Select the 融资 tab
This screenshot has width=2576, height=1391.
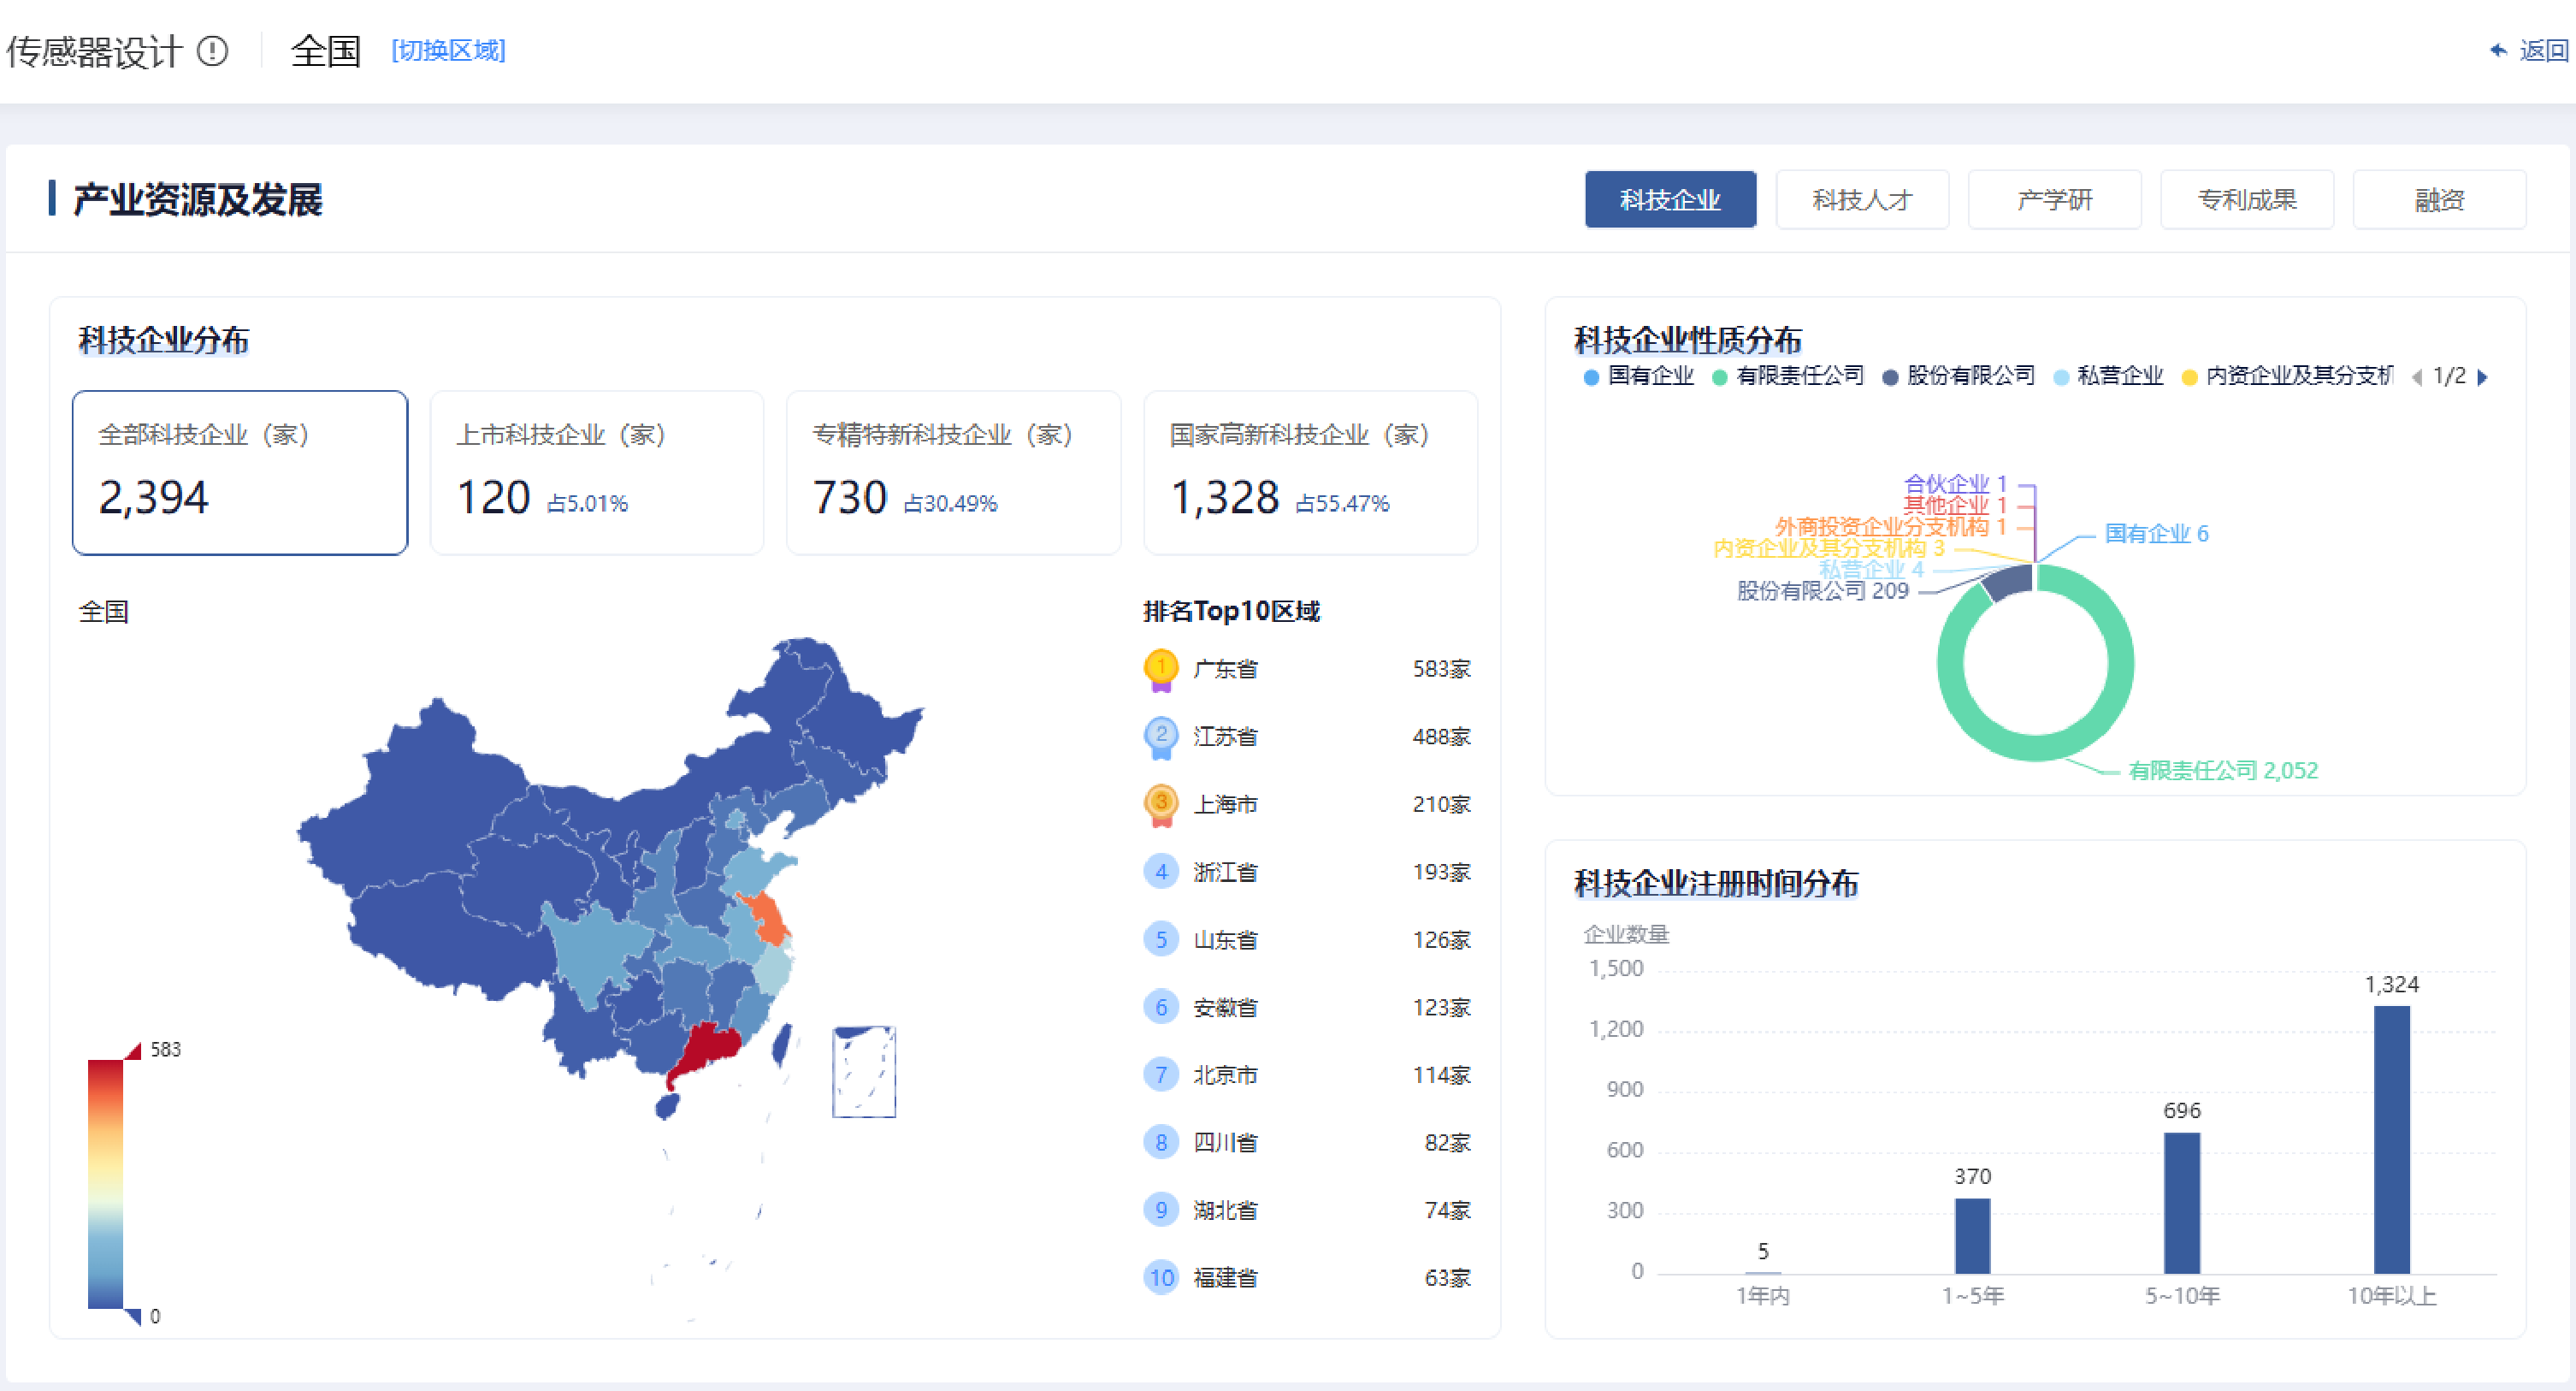point(2439,200)
